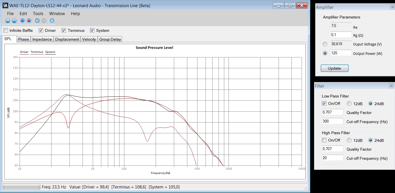This screenshot has height=193, width=395.
Task: Enable the High Pass Filter On/Off checkbox
Action: 324,140
